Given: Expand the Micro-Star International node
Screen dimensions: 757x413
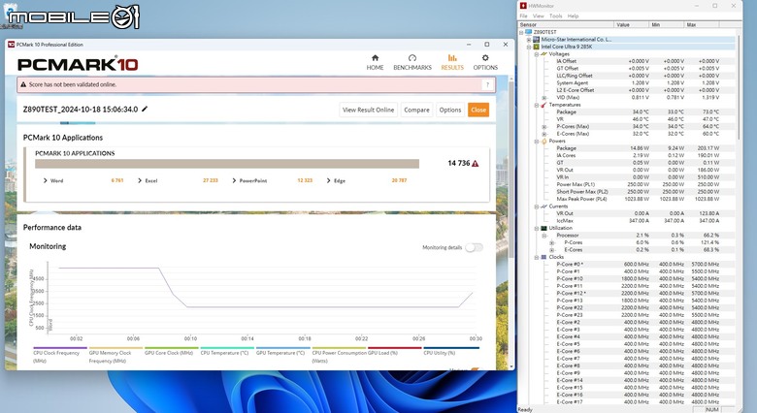Looking at the screenshot, I should (529, 40).
